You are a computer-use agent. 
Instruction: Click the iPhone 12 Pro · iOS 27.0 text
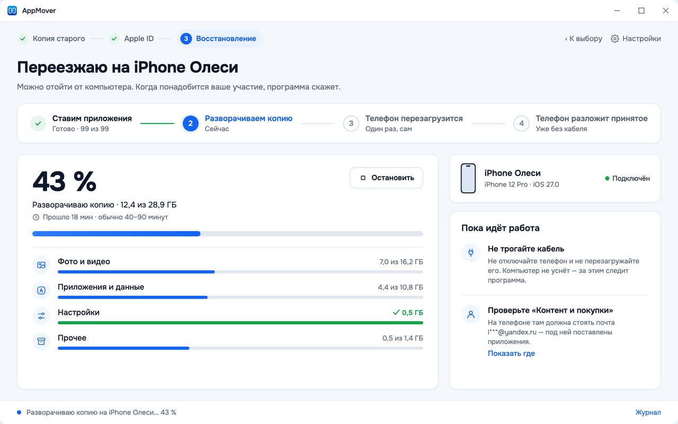click(x=522, y=184)
